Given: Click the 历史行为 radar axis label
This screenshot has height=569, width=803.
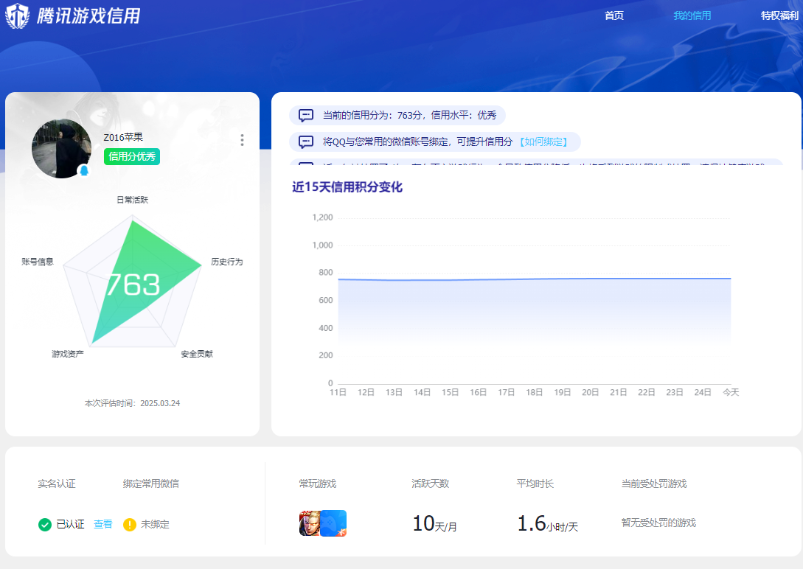Looking at the screenshot, I should [227, 262].
